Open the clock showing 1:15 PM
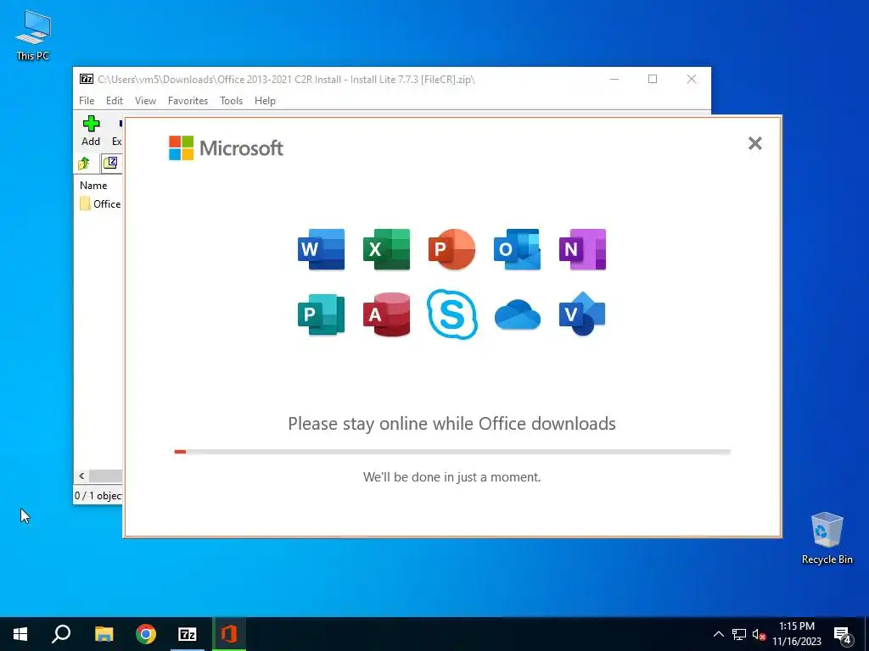This screenshot has height=651, width=869. (x=797, y=634)
